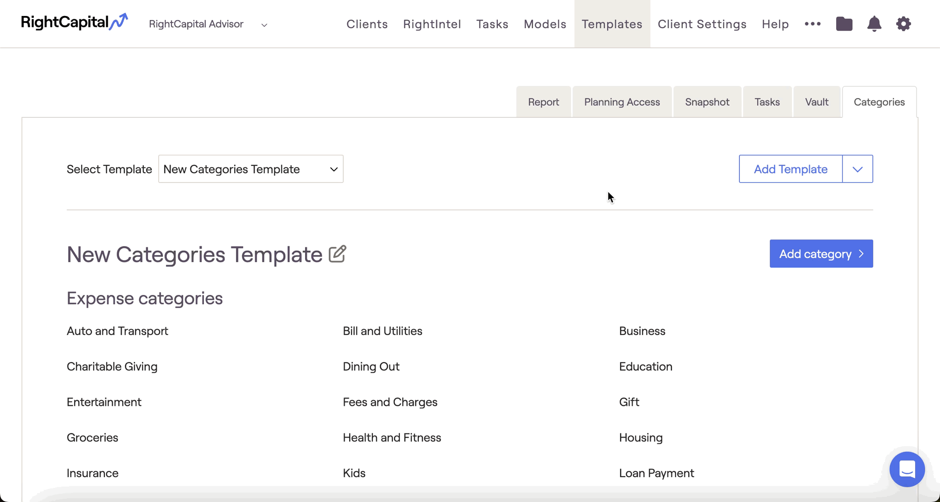Open the chat support bubble

[x=907, y=469]
